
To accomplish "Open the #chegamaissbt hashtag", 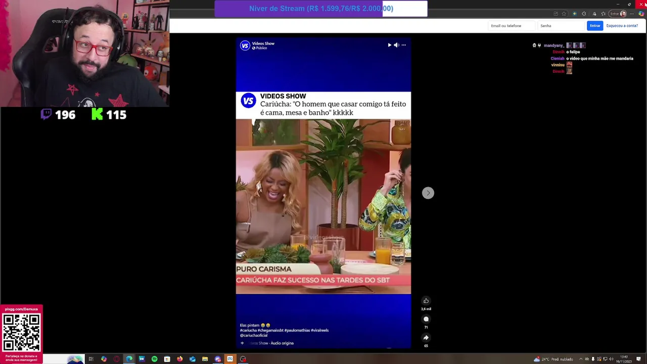I will tap(270, 330).
